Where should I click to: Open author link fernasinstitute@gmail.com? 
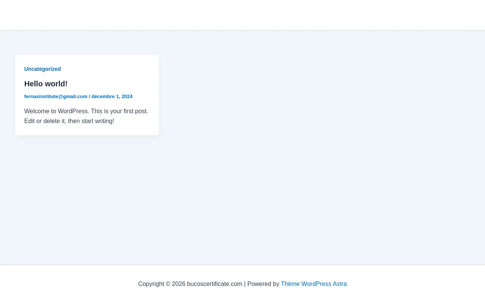[56, 97]
